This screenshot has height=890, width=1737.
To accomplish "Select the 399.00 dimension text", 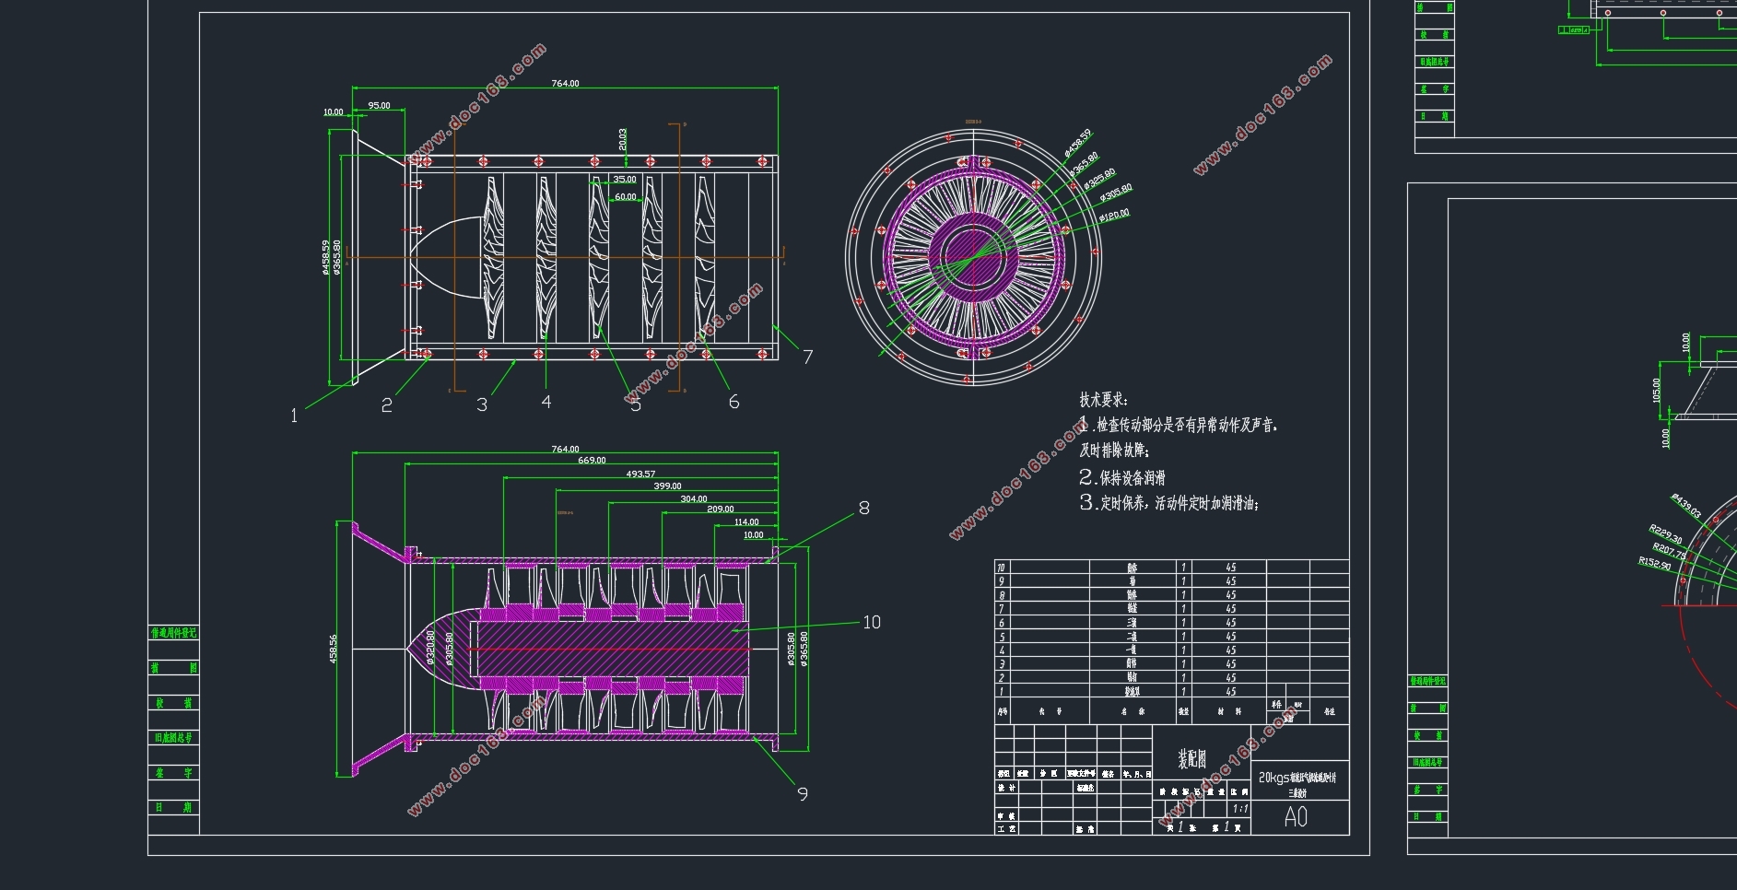I will point(667,486).
